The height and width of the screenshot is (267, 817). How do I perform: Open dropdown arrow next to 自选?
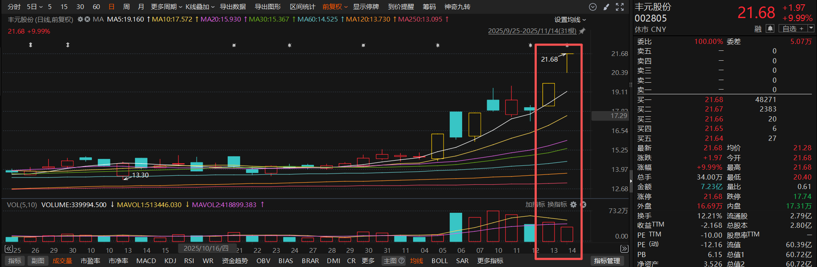[811, 28]
